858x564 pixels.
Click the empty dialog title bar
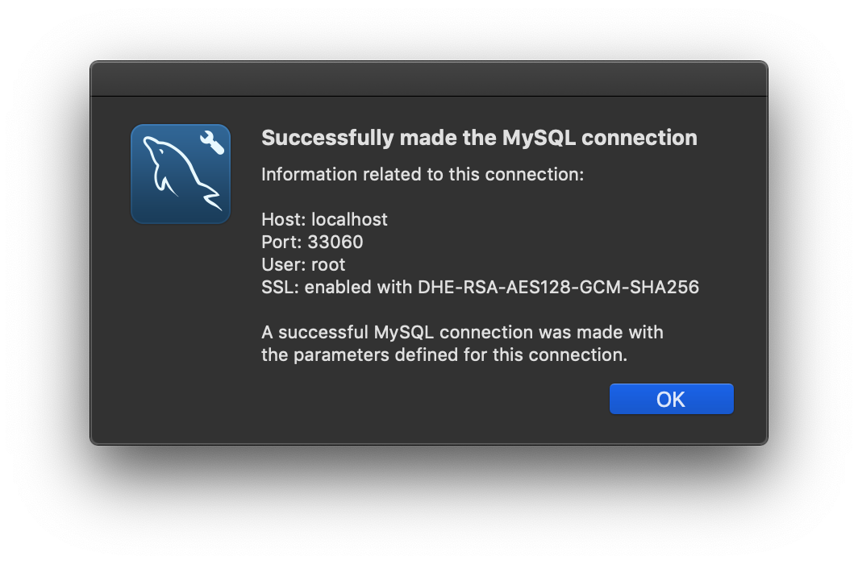tap(428, 79)
